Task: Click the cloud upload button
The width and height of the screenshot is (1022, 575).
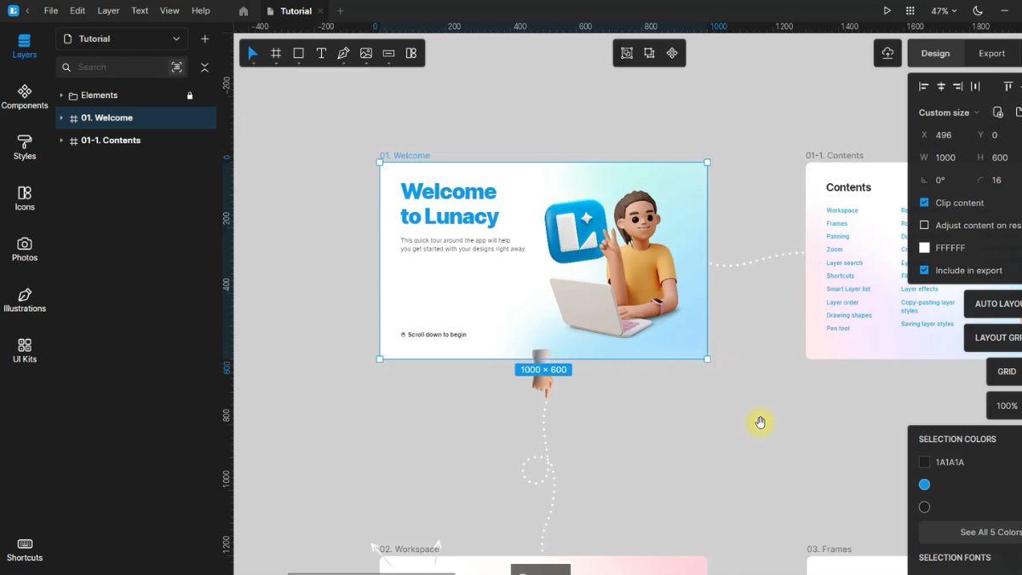Action: tap(887, 53)
